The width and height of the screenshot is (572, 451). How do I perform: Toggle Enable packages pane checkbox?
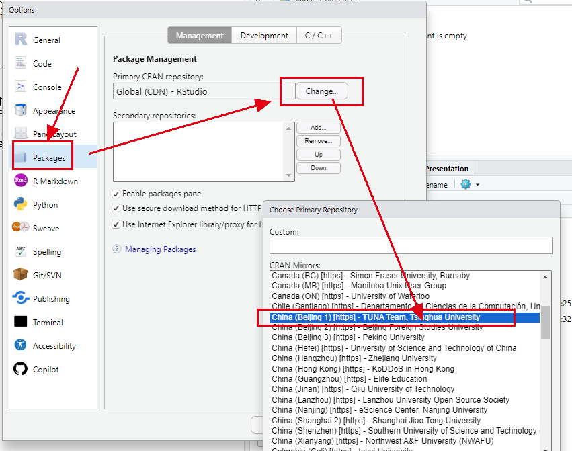coord(116,194)
